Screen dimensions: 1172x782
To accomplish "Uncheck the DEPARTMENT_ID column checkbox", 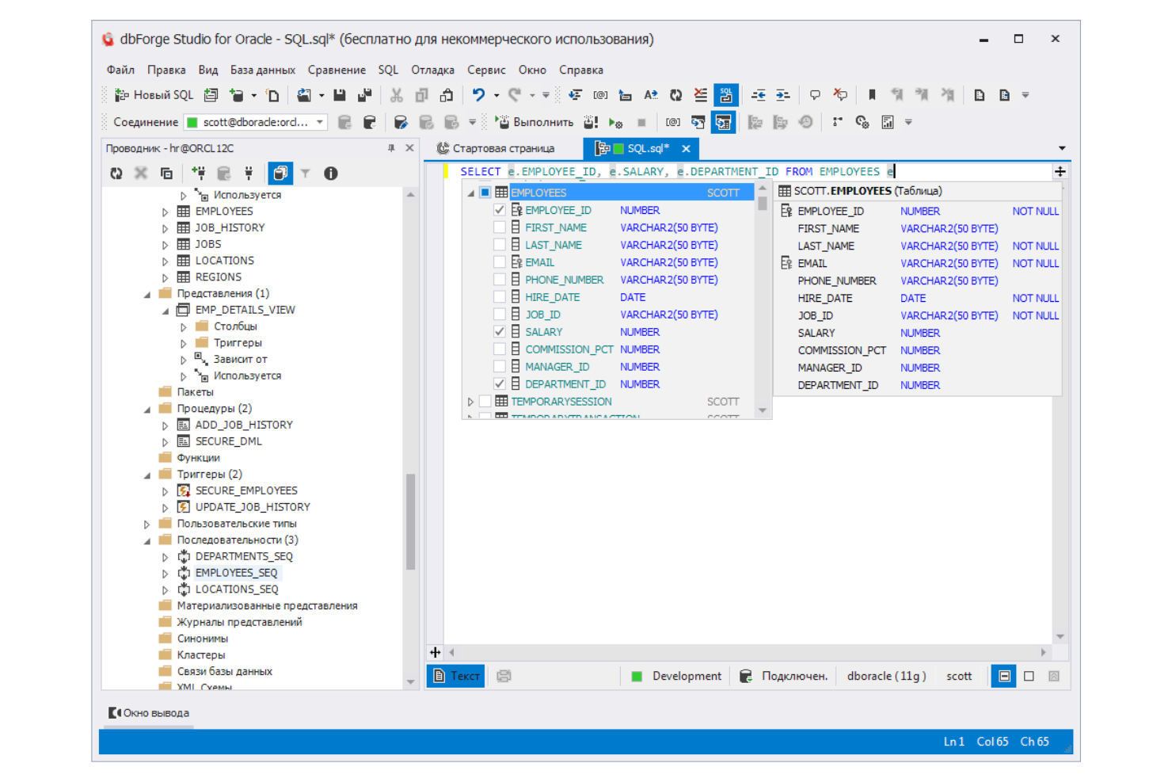I will coord(500,384).
